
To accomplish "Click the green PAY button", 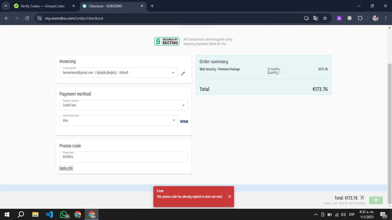I will 376,200.
